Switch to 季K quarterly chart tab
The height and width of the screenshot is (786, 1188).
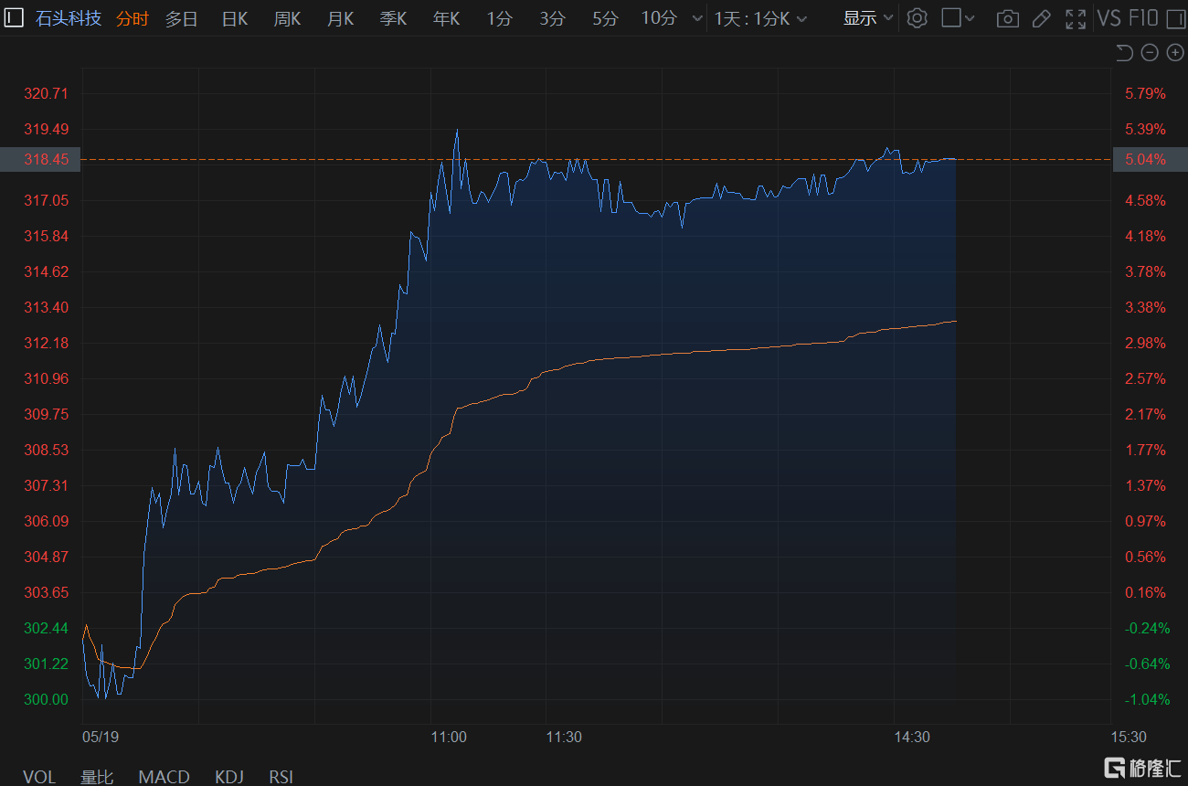point(393,18)
